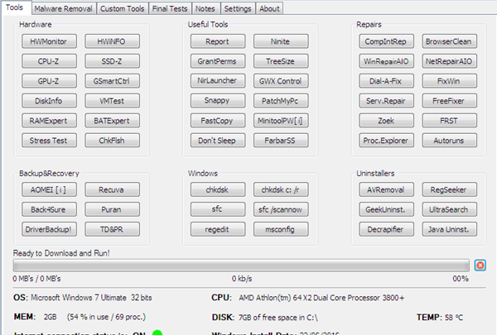Open NirLauncher

tap(218, 81)
